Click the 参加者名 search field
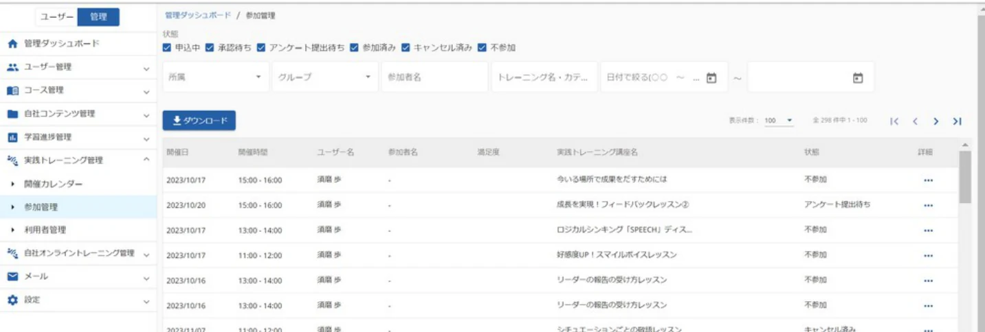Screen dimensions: 985x332 (434, 78)
